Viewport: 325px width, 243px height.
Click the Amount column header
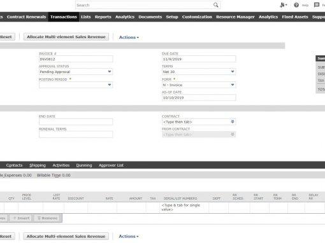pyautogui.click(x=136, y=198)
